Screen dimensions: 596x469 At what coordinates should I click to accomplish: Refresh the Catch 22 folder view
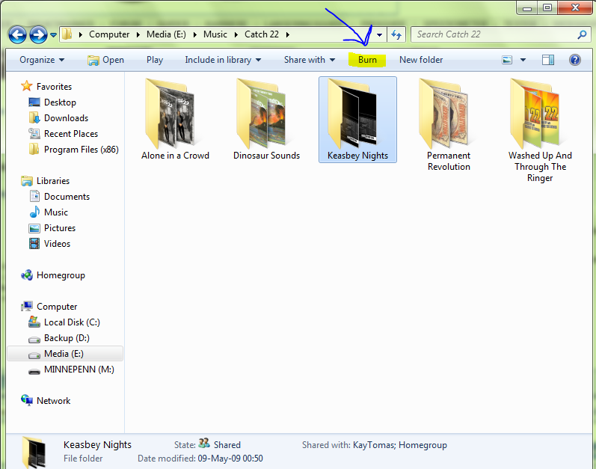point(396,35)
